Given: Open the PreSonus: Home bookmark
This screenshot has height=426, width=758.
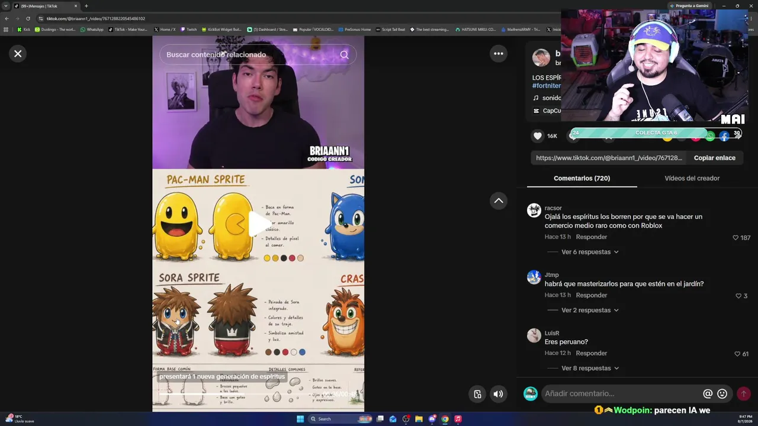Looking at the screenshot, I should pyautogui.click(x=354, y=29).
